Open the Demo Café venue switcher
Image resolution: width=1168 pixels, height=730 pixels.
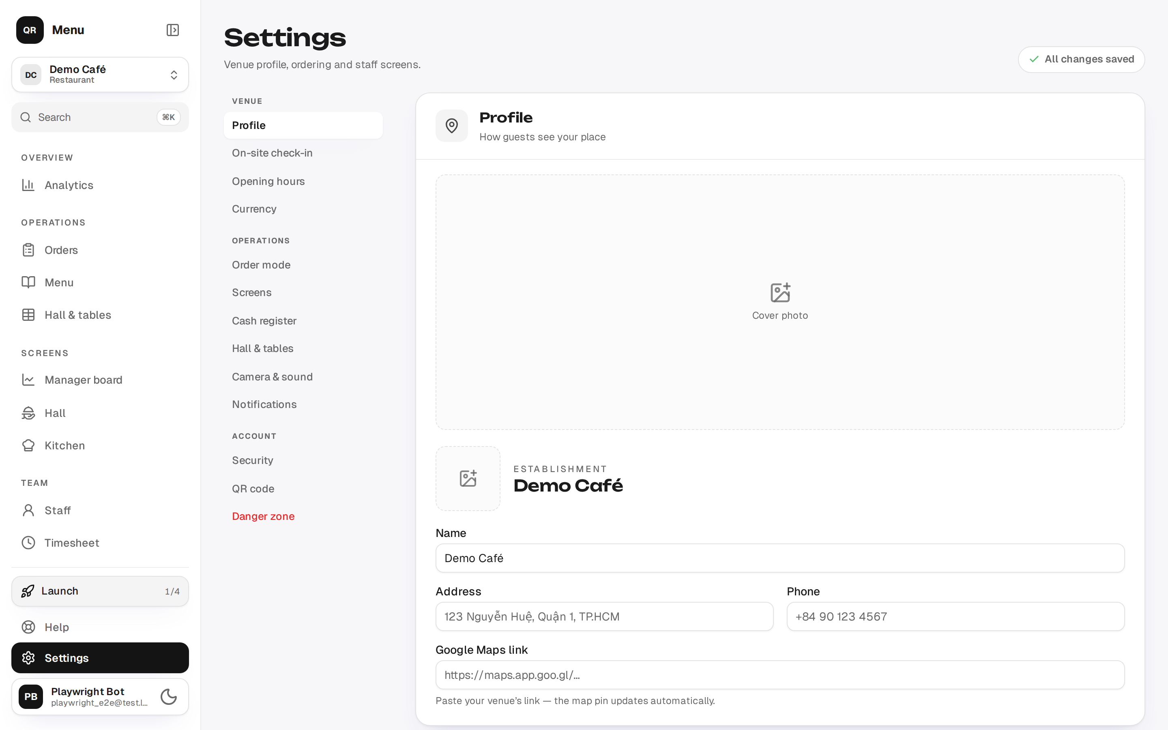tap(100, 75)
